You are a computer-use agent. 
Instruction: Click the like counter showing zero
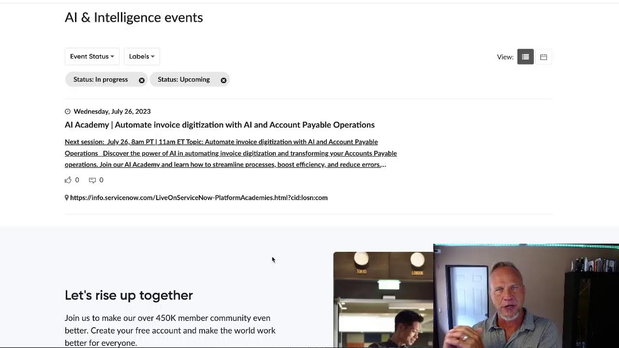[x=76, y=180]
